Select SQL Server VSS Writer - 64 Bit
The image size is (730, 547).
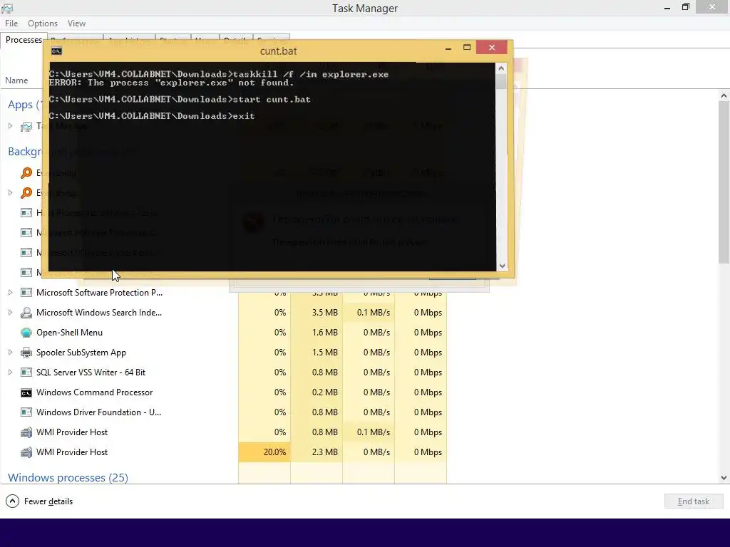click(x=91, y=373)
